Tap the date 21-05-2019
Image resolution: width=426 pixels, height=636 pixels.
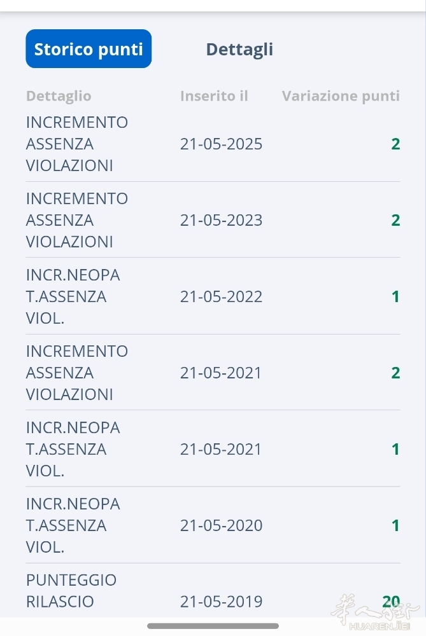click(x=221, y=602)
